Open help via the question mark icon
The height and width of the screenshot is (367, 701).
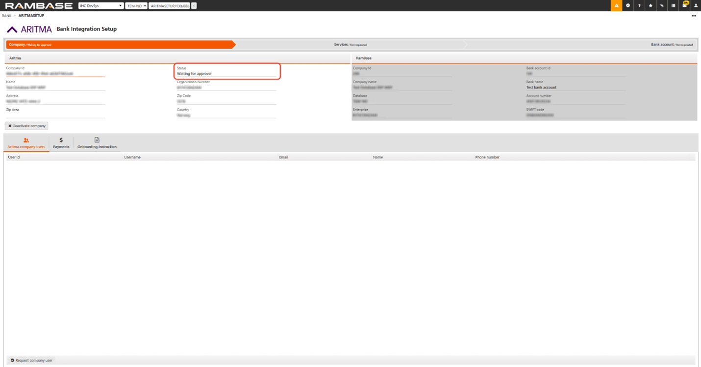point(639,5)
